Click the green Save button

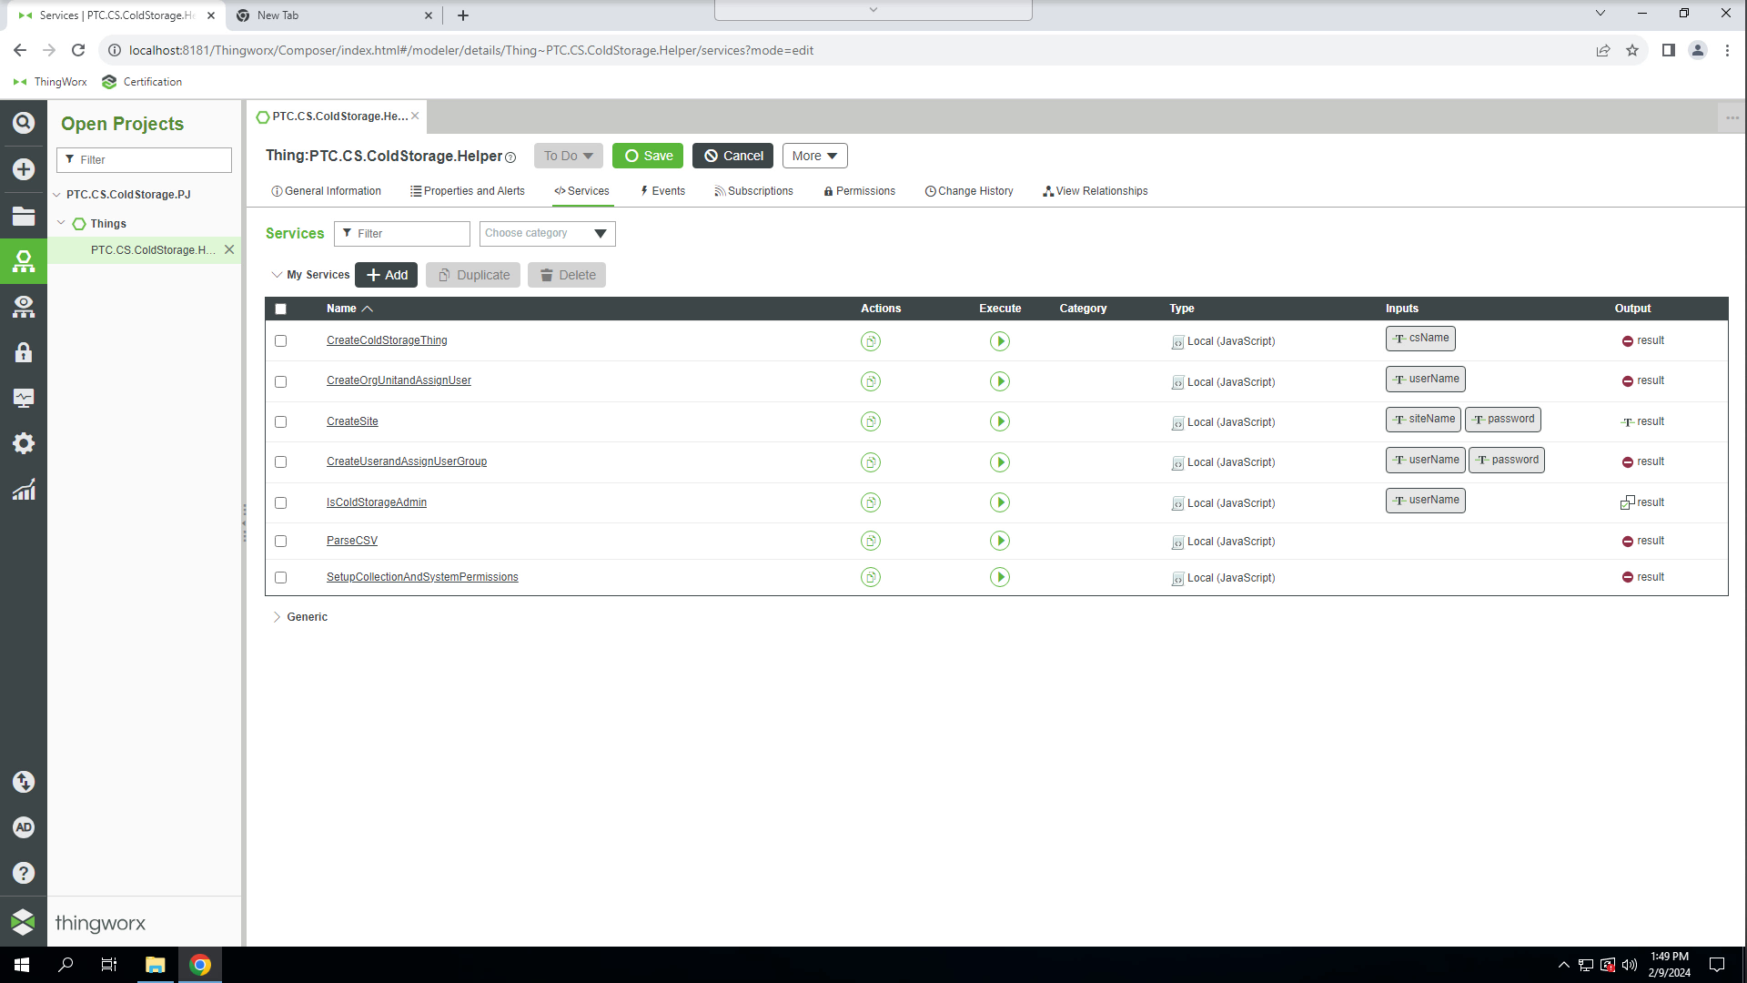(648, 156)
